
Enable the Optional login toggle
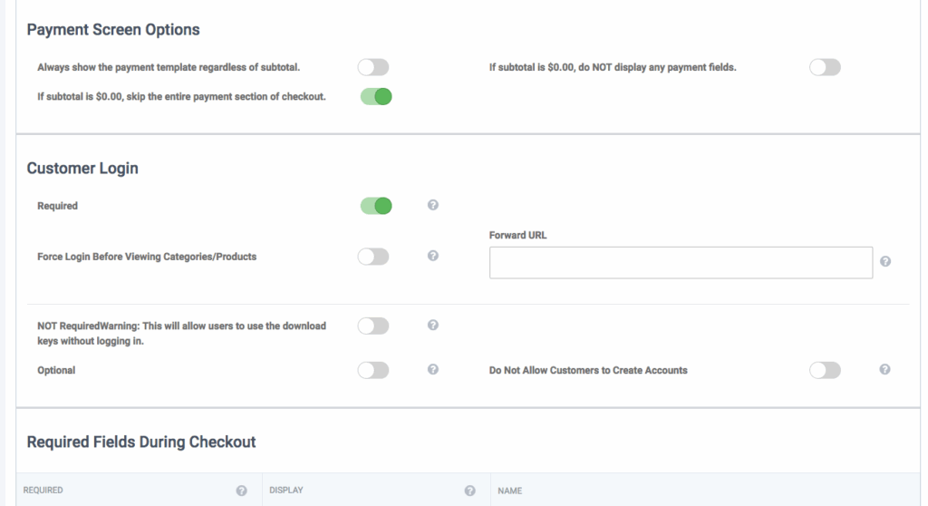[x=373, y=370]
